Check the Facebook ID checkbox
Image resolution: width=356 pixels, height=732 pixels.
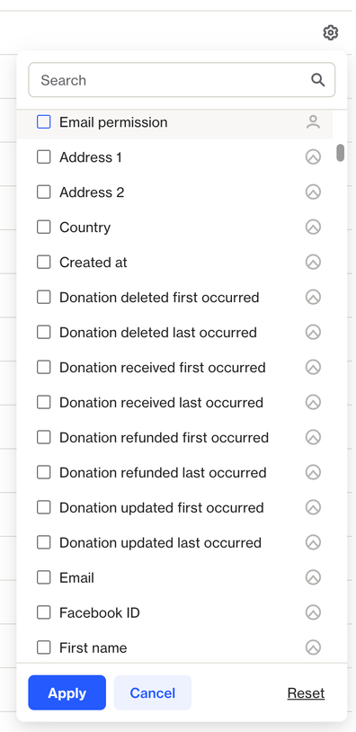(x=43, y=612)
